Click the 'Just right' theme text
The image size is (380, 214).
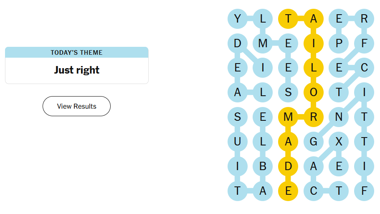(76, 70)
